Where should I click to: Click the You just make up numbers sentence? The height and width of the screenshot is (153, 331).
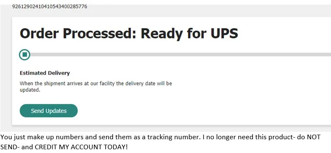coord(101,137)
